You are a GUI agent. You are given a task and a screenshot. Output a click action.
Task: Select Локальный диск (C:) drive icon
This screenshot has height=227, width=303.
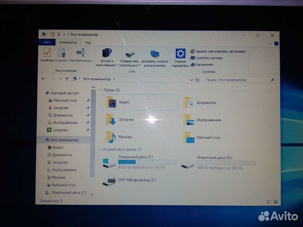pos(109,163)
